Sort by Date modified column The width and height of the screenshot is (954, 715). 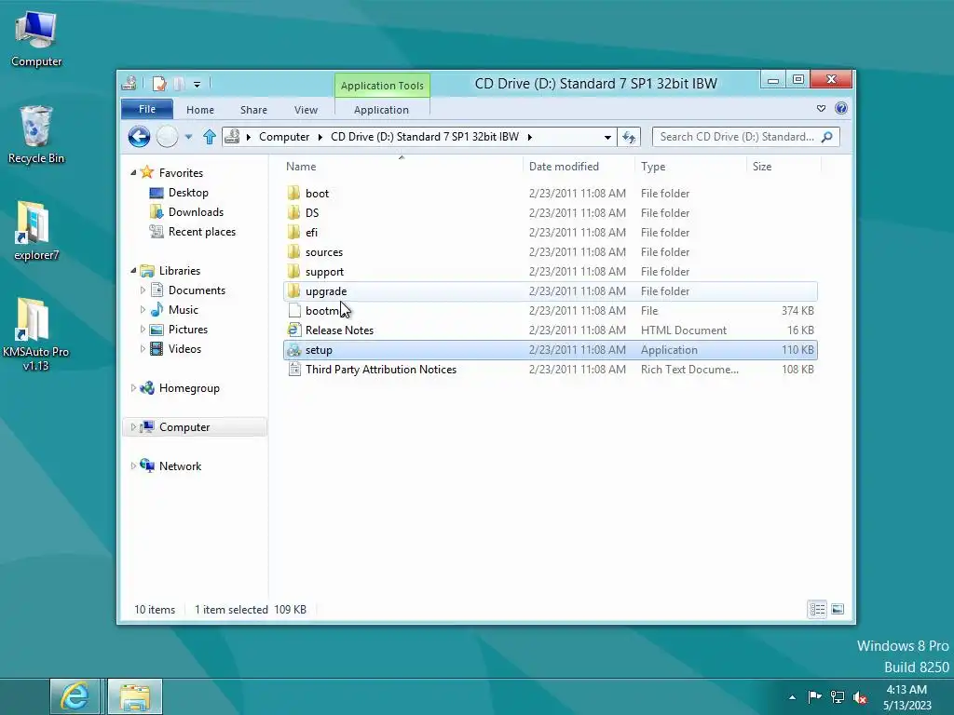tap(578, 166)
